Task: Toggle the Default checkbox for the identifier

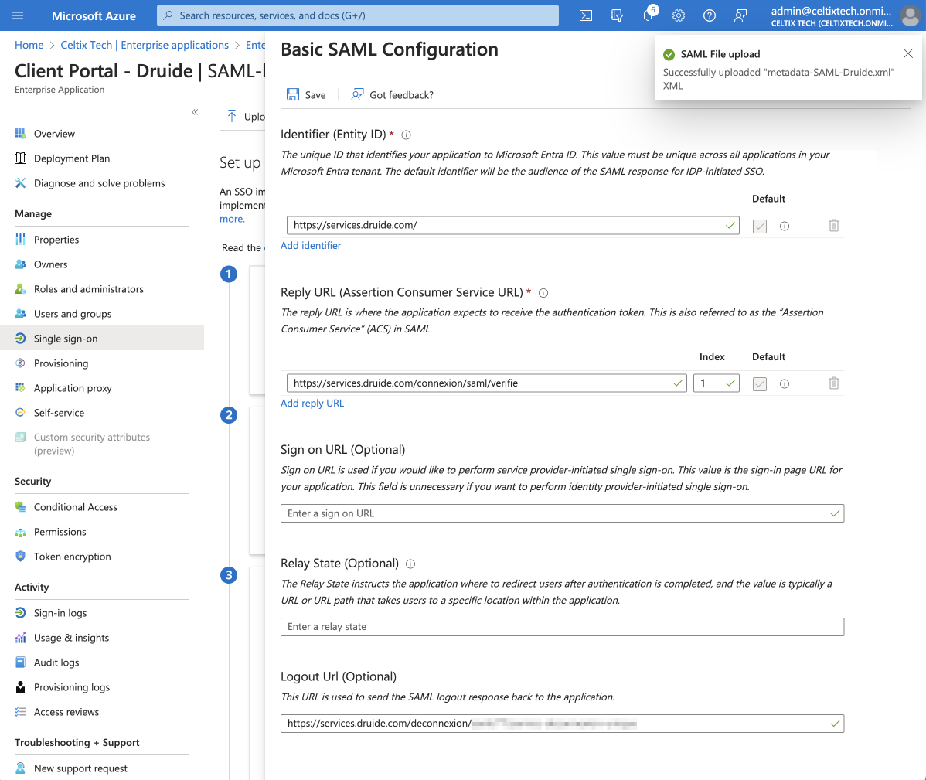Action: (x=760, y=226)
